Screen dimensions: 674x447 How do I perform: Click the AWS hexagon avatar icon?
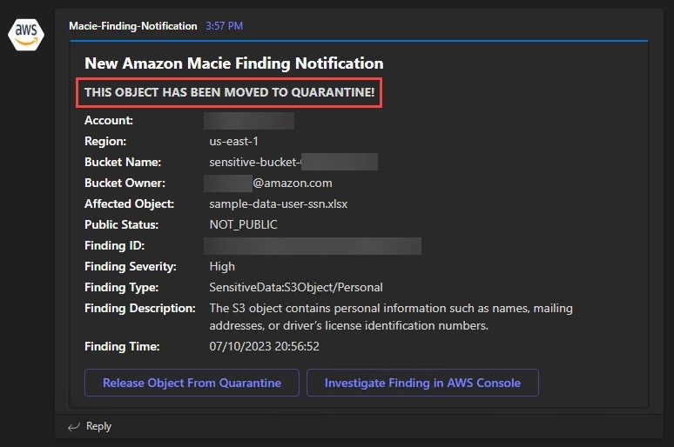26,35
